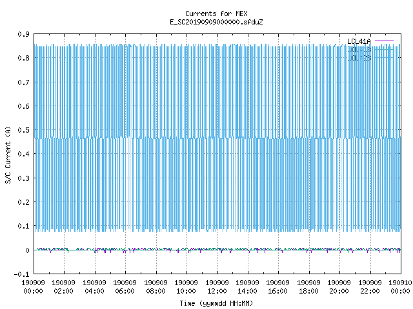
Task: Click the y-axis tick value '0.4'
Action: click(x=23, y=154)
